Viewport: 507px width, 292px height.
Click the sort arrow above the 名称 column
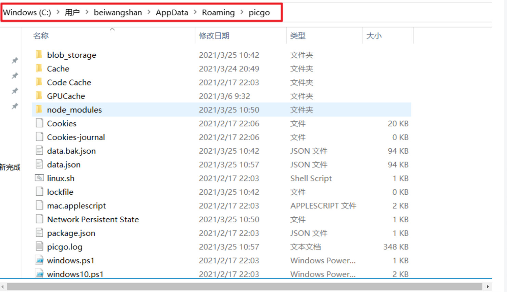coord(112,29)
